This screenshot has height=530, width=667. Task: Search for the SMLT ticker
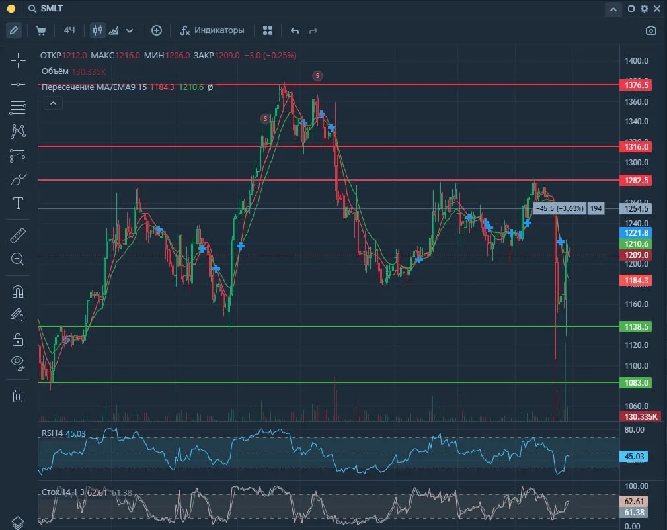tap(46, 9)
